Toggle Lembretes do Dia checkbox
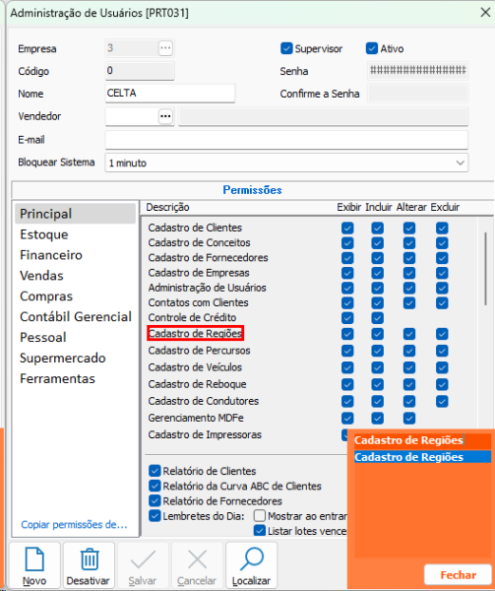Viewport: 495px width, 591px height. tap(155, 516)
